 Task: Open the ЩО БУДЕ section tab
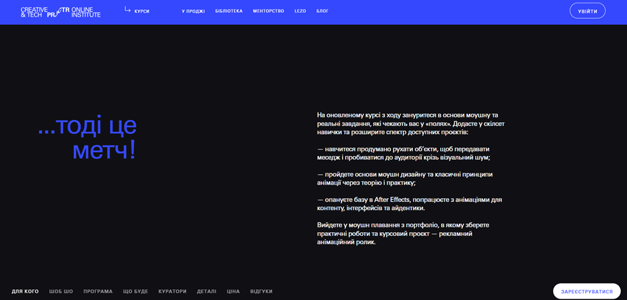pyautogui.click(x=135, y=291)
